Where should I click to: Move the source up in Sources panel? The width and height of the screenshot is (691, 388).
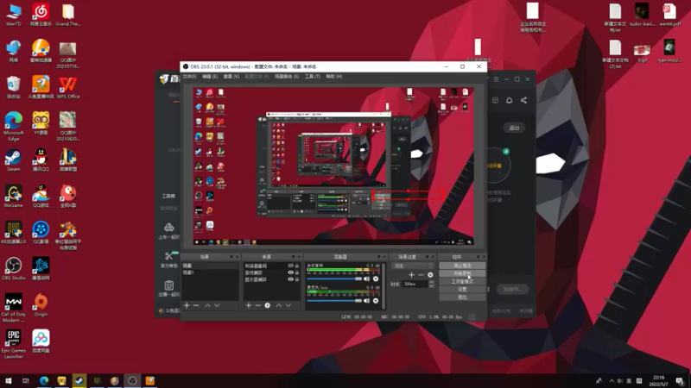(x=278, y=305)
